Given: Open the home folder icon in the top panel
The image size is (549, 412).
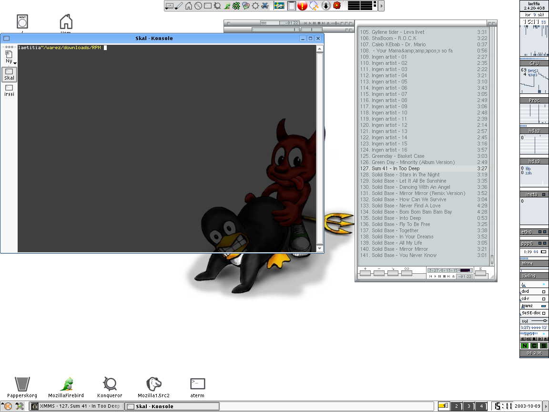Looking at the screenshot, I should (189, 6).
